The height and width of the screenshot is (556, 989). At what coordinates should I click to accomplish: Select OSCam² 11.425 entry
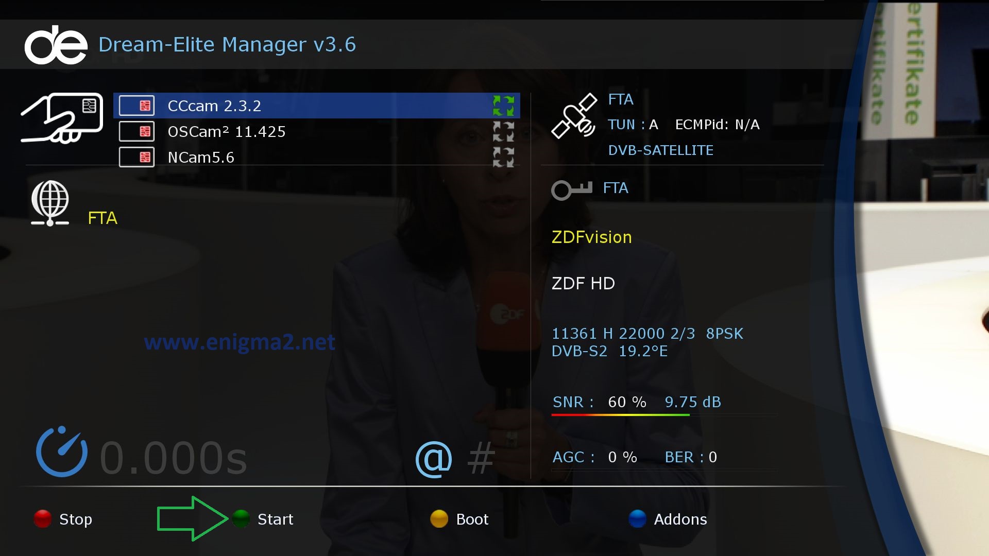click(317, 131)
